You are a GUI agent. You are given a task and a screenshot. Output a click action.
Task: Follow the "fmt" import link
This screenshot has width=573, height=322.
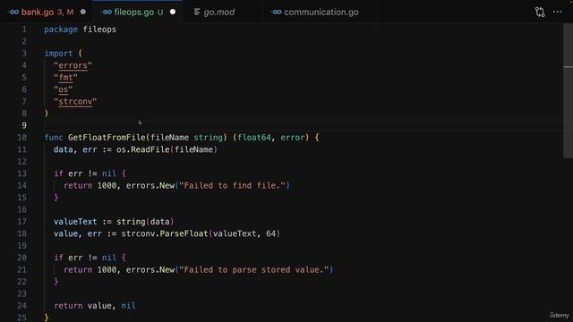point(65,78)
